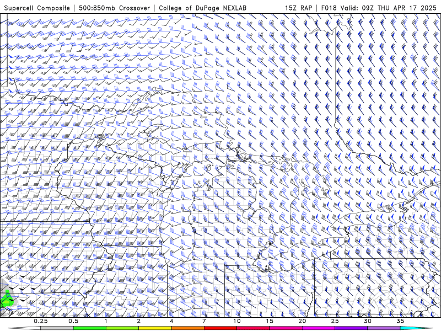Click the "Supercell Composite" title text

(37, 8)
